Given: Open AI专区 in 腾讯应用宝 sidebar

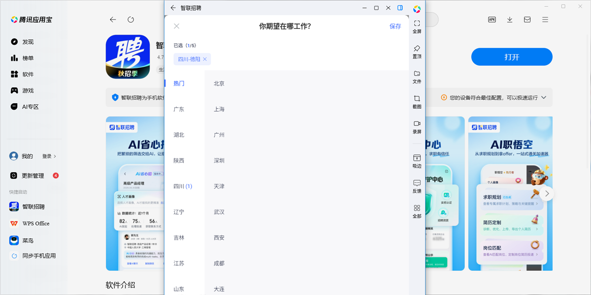Looking at the screenshot, I should coord(25,107).
